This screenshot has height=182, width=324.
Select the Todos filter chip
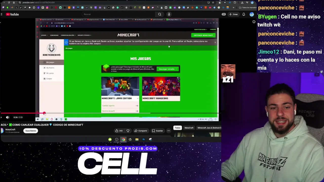pyautogui.click(x=177, y=128)
